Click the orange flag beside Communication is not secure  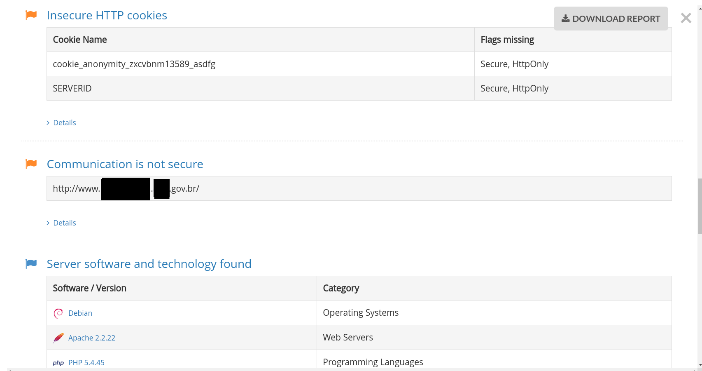31,164
